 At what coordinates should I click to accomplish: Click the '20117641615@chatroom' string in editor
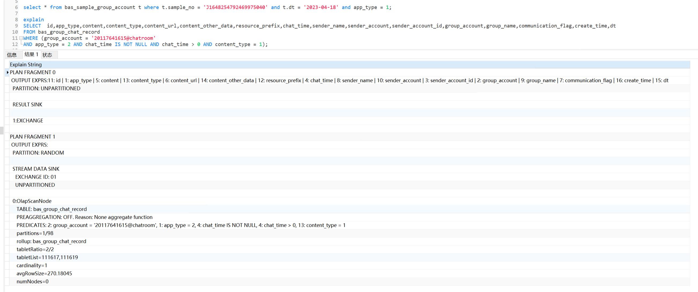point(124,38)
